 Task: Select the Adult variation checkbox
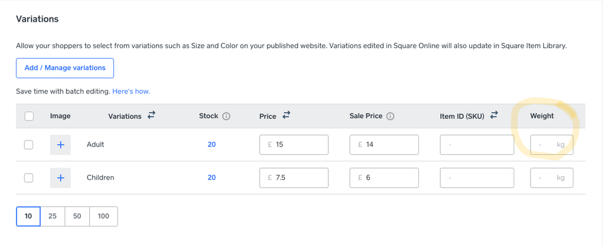[29, 145]
